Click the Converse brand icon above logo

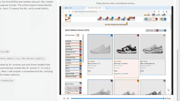point(70,15)
